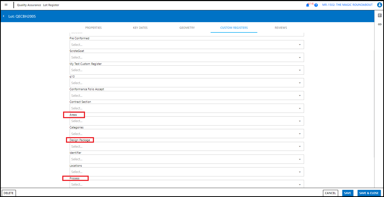Click the Contract Section field label
Viewport: 384px width, 197px height.
80,102
